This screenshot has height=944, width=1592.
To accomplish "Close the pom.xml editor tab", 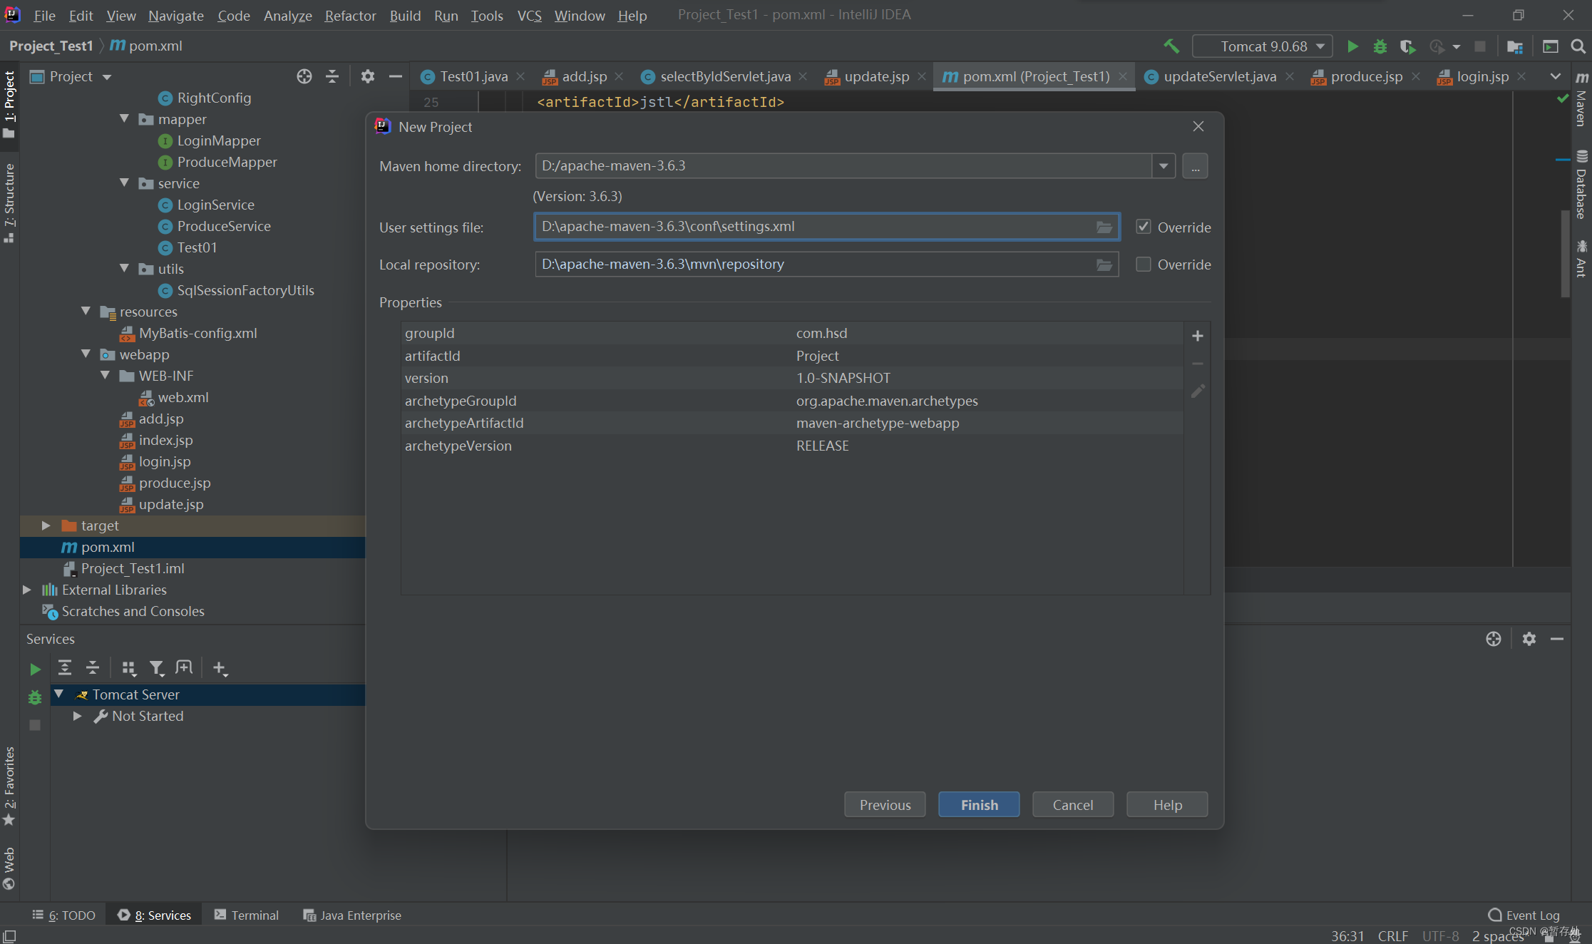I will (x=1123, y=76).
